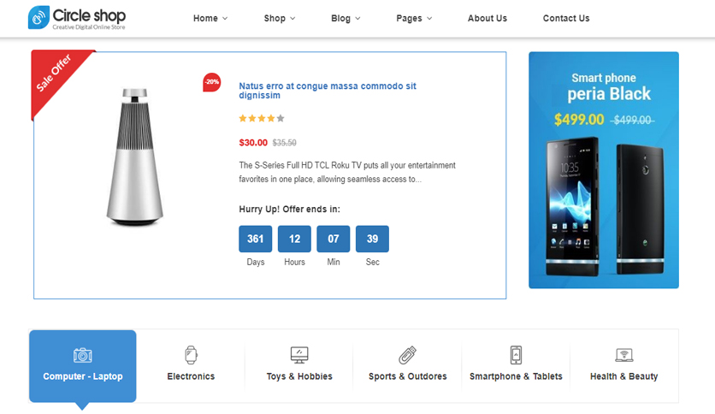Click the Sale Offer corner ribbon

[55, 75]
